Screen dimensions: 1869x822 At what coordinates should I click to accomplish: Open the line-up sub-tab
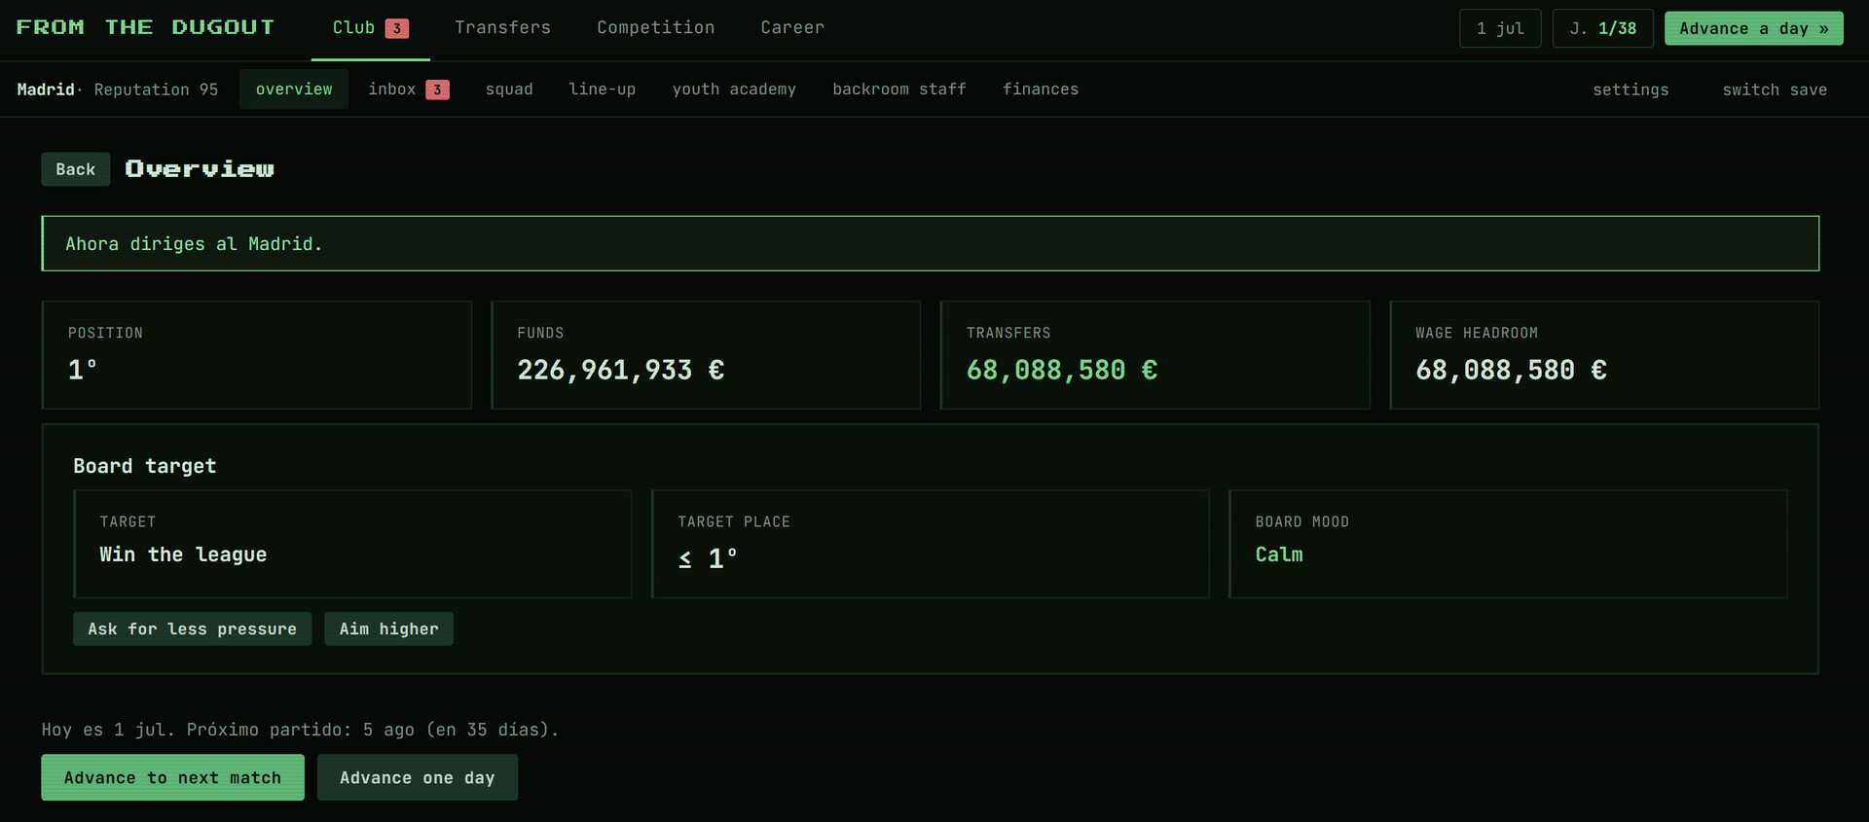coord(602,89)
